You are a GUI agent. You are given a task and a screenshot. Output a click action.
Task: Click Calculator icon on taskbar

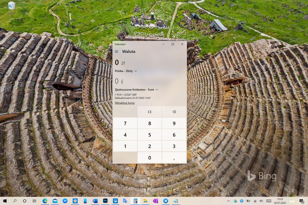point(135,201)
